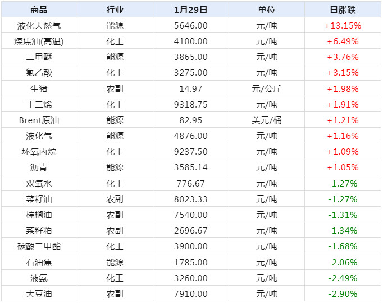Image resolution: width=383 pixels, height=303 pixels.
Task: Open the 碳酸二甲酯 commodity entry
Action: (39, 246)
